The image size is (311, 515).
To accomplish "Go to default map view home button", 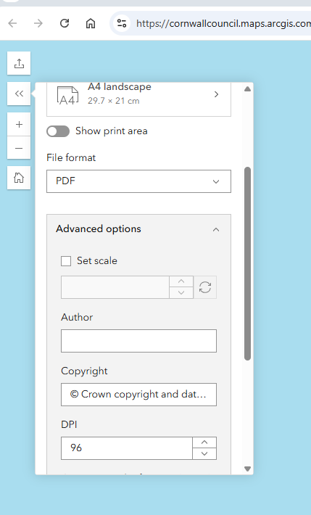I will pyautogui.click(x=19, y=178).
